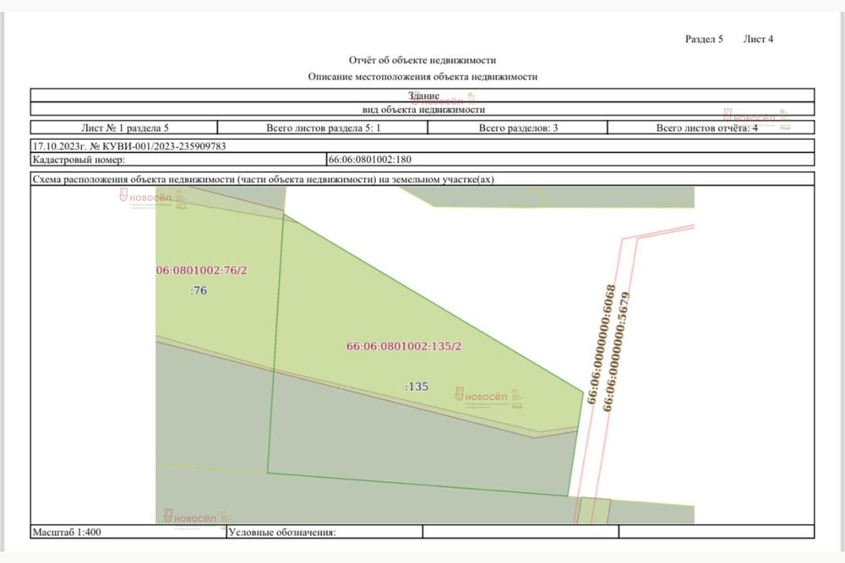
Task: Click the Новосёл watermark logo near parcel :135
Action: pos(488,398)
